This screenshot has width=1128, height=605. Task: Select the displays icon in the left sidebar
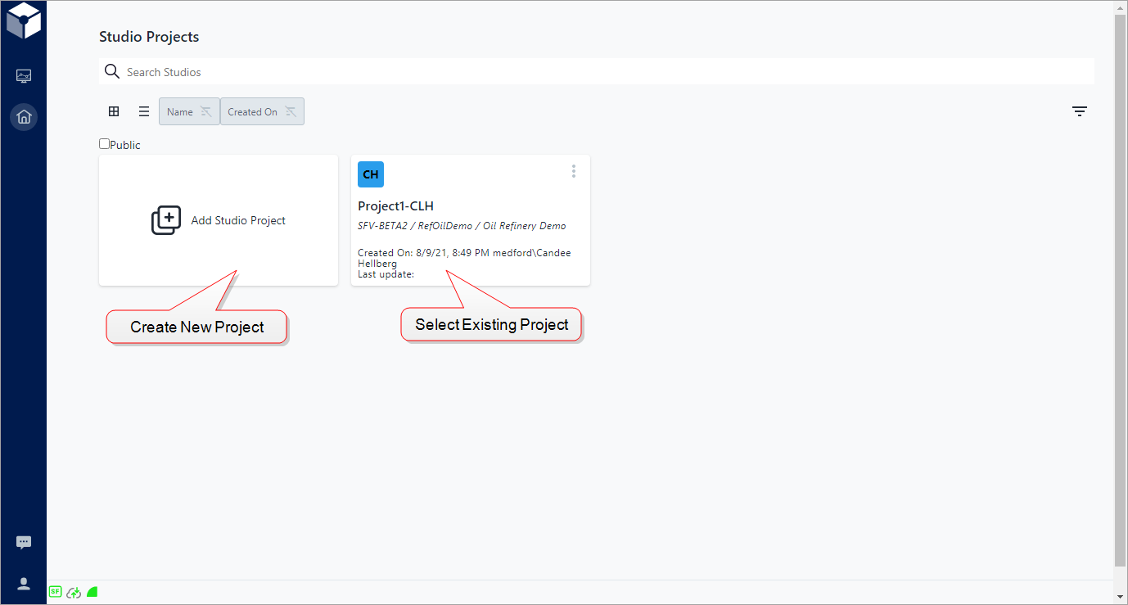pyautogui.click(x=23, y=75)
